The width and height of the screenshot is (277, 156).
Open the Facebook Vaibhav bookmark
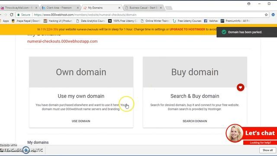click(x=211, y=21)
